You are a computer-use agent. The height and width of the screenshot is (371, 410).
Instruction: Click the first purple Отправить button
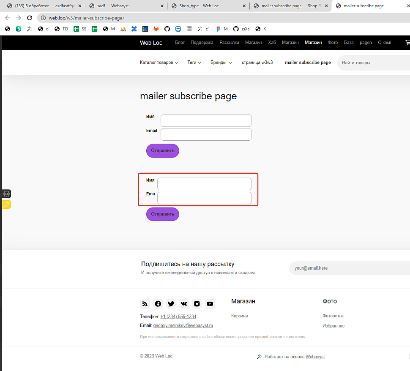(163, 150)
